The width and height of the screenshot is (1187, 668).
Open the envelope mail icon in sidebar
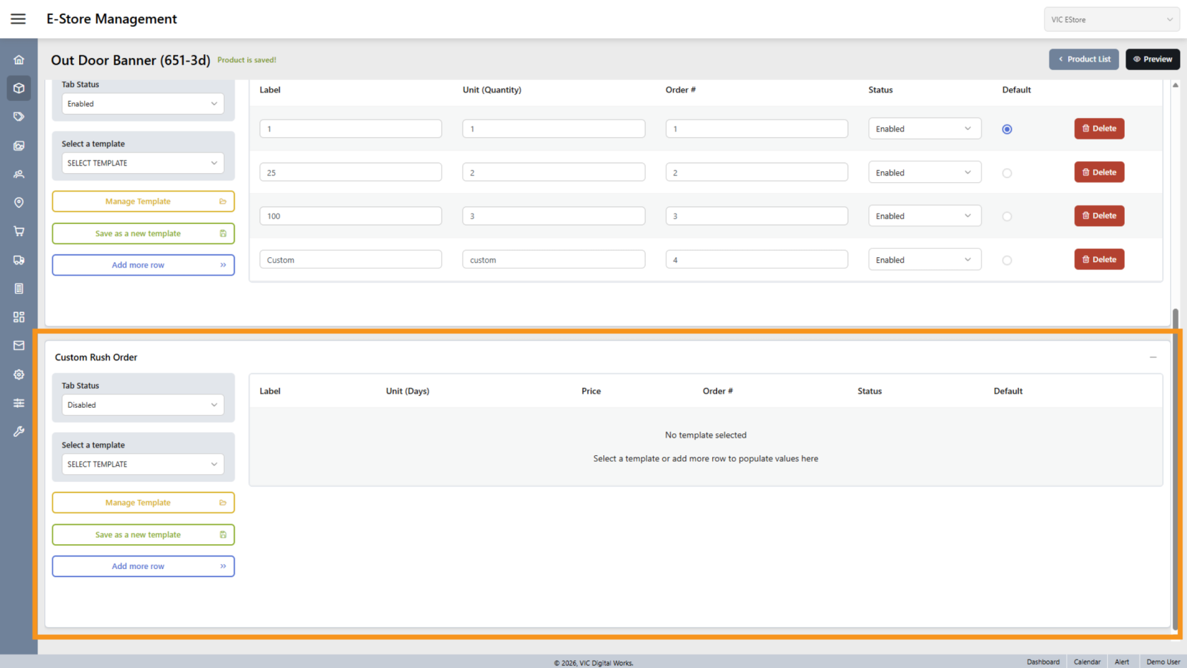(19, 346)
